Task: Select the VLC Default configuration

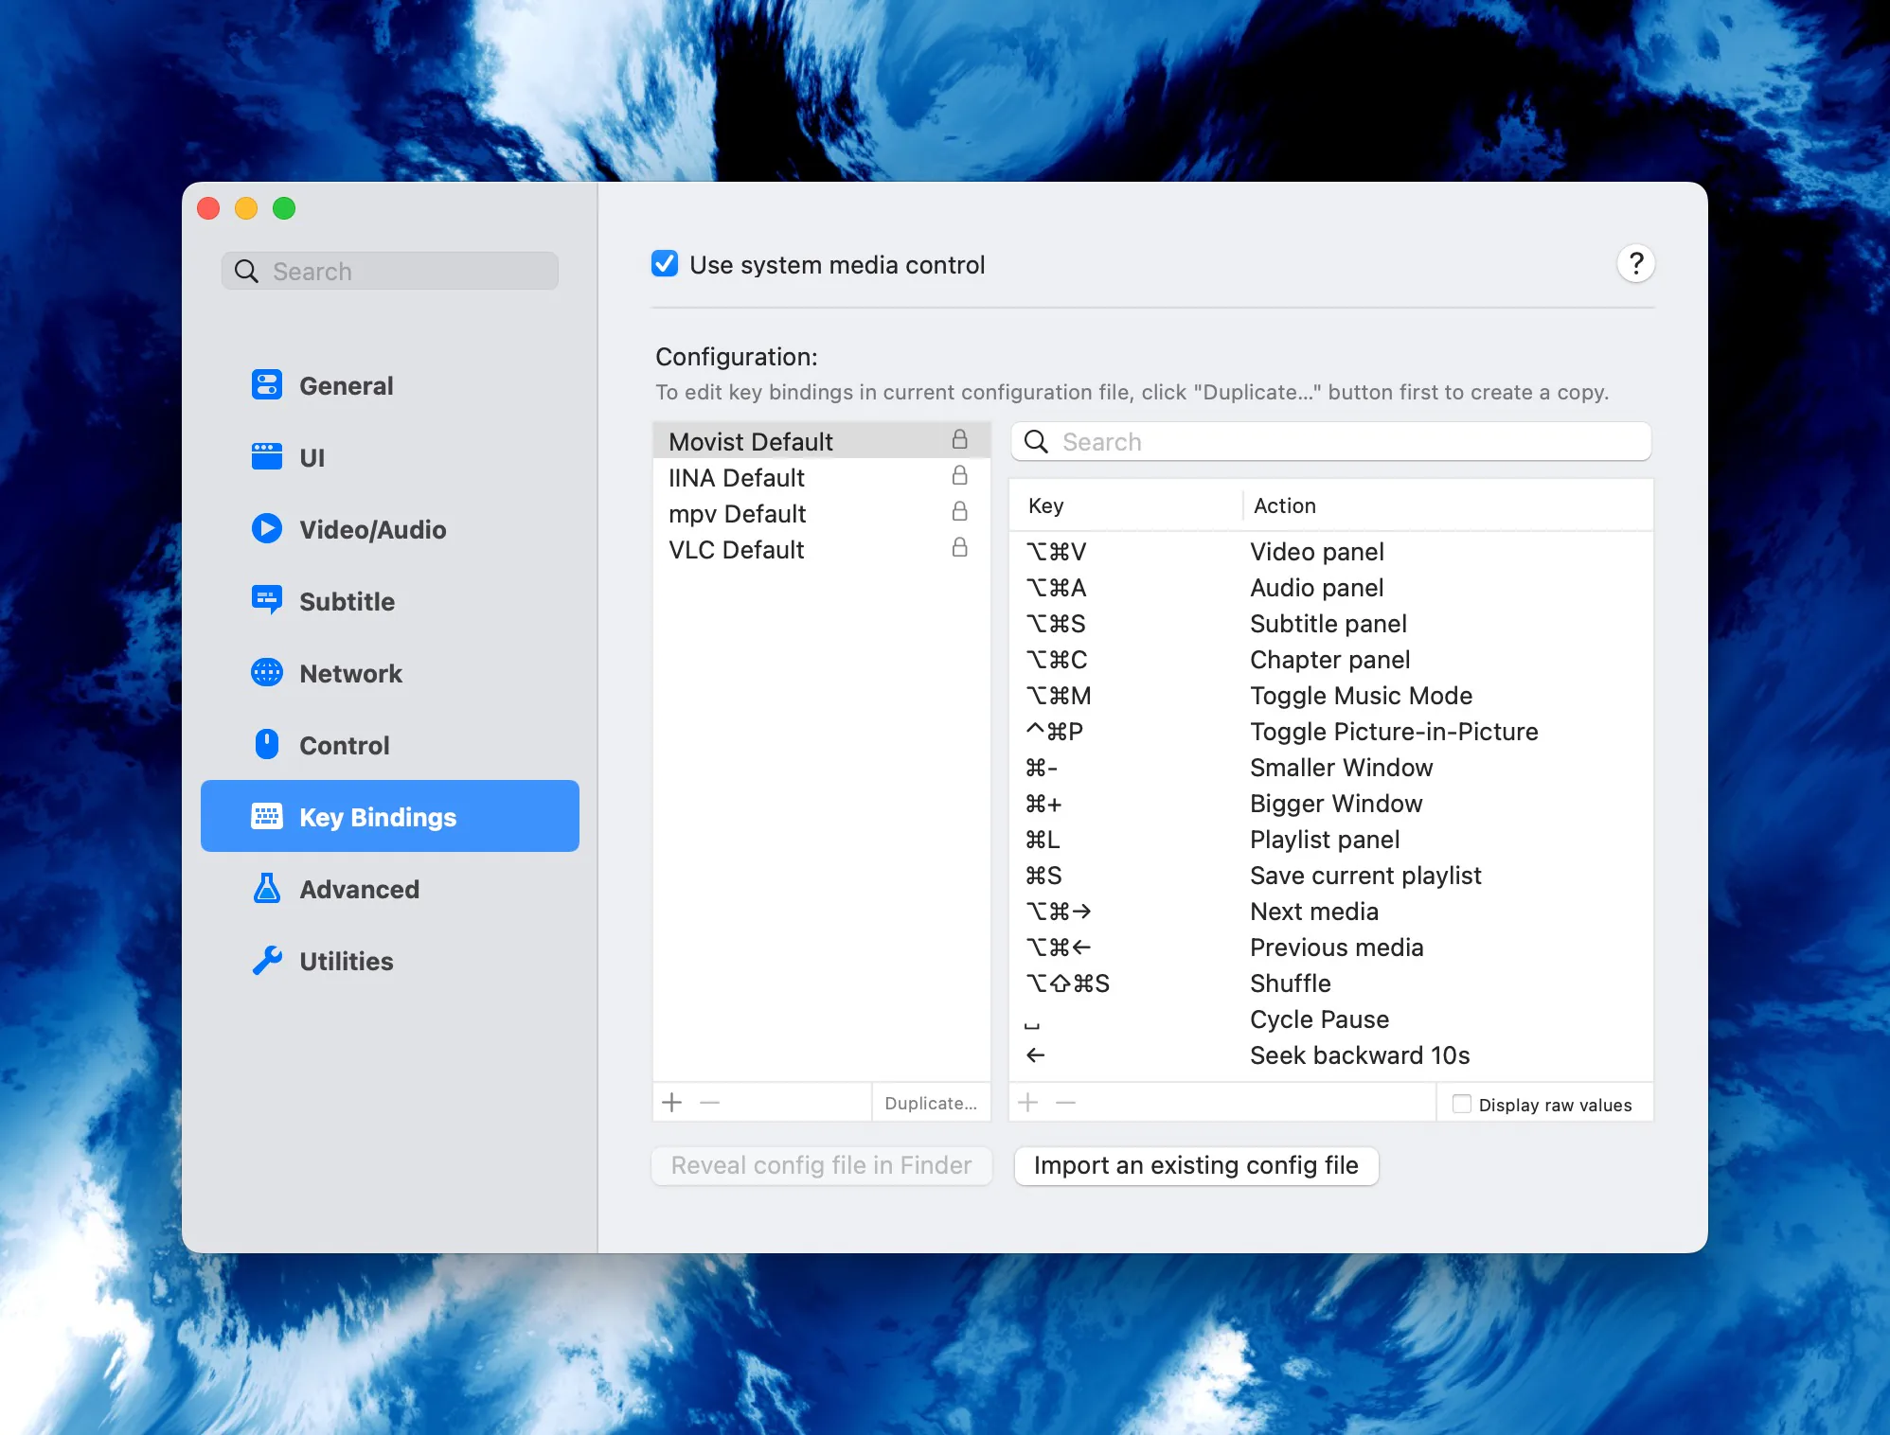Action: click(821, 549)
